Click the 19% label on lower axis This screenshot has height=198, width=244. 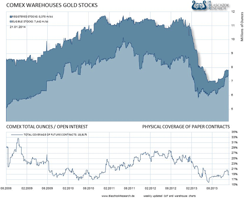click(x=235, y=174)
